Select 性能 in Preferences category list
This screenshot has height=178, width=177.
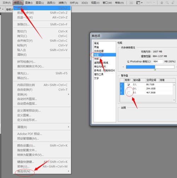[105, 55]
